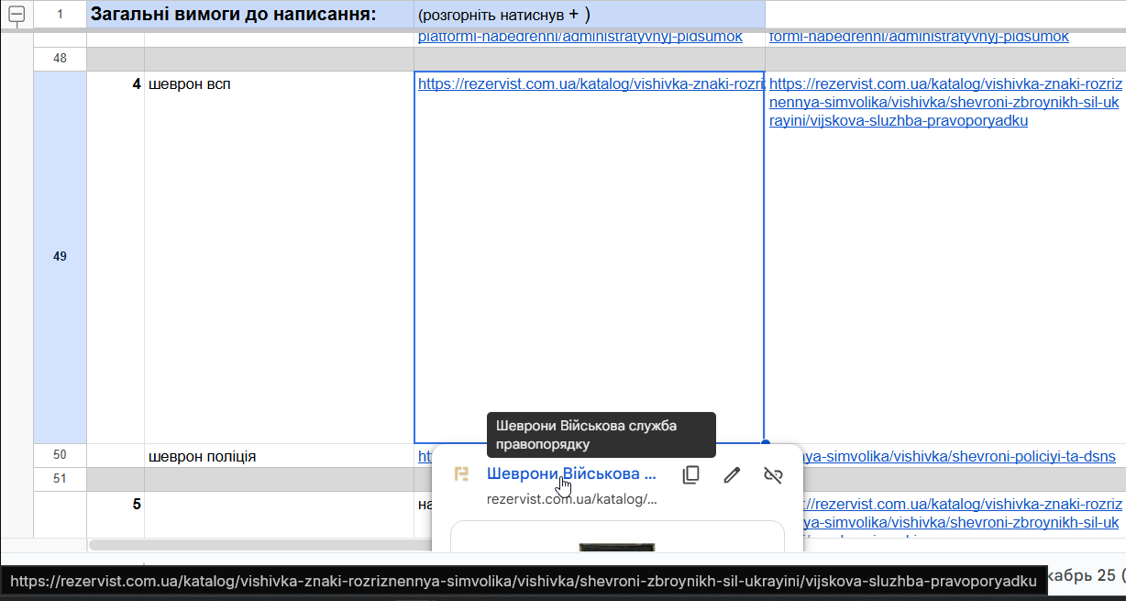The image size is (1126, 601).
Task: Select row header 48
Action: click(60, 59)
